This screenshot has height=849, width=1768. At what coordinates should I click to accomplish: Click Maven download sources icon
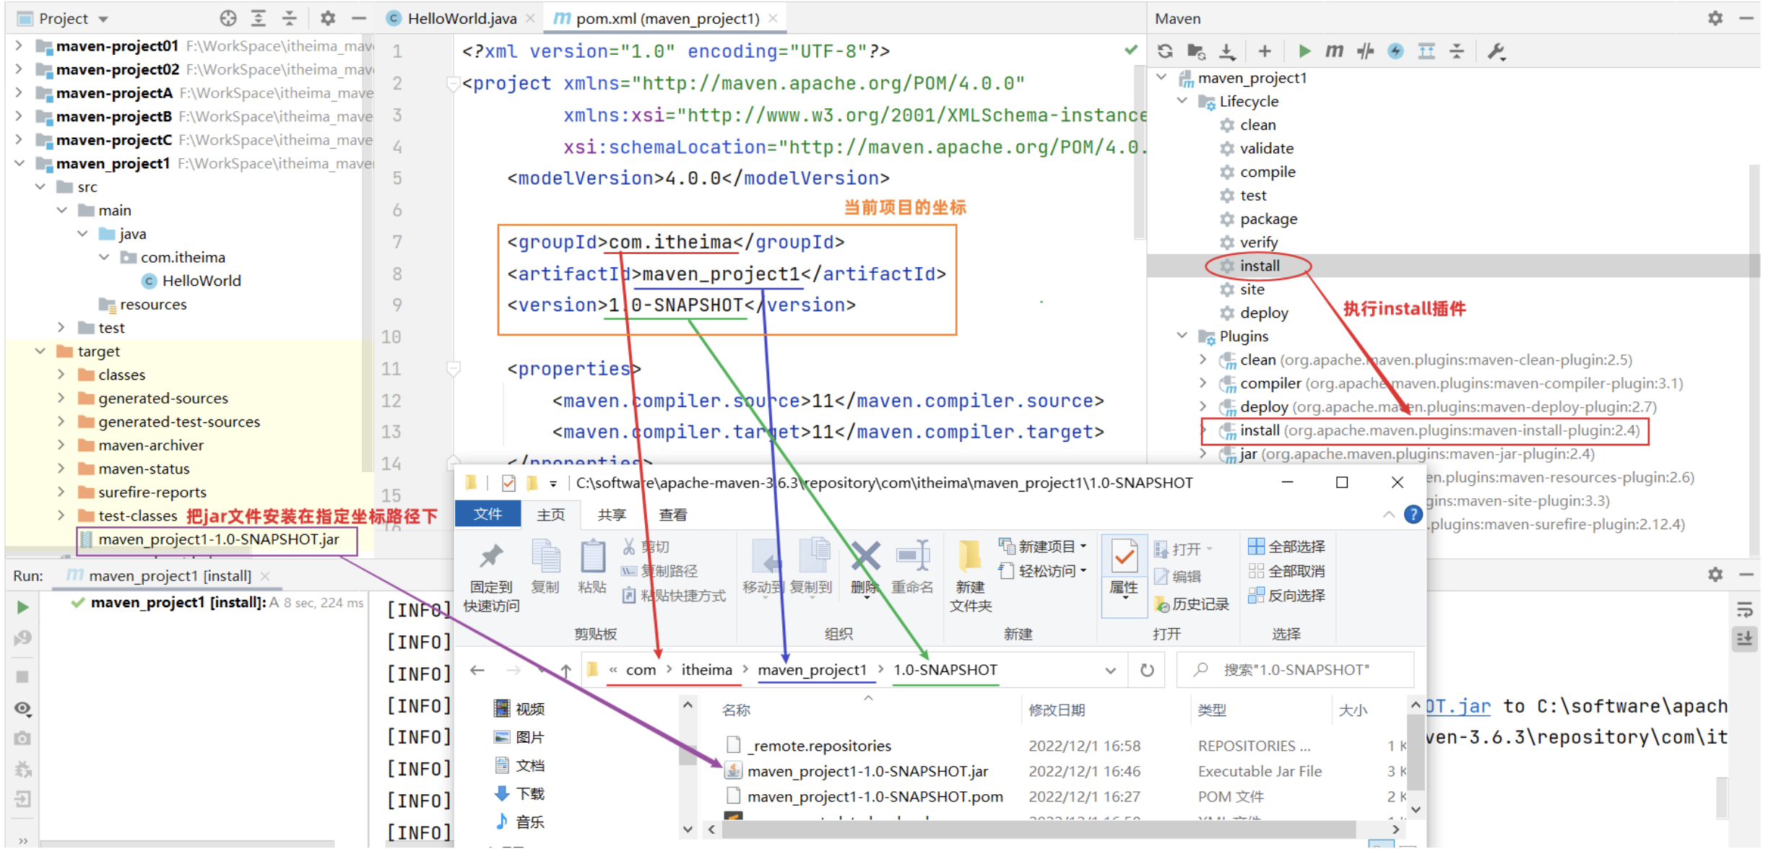click(x=1227, y=51)
